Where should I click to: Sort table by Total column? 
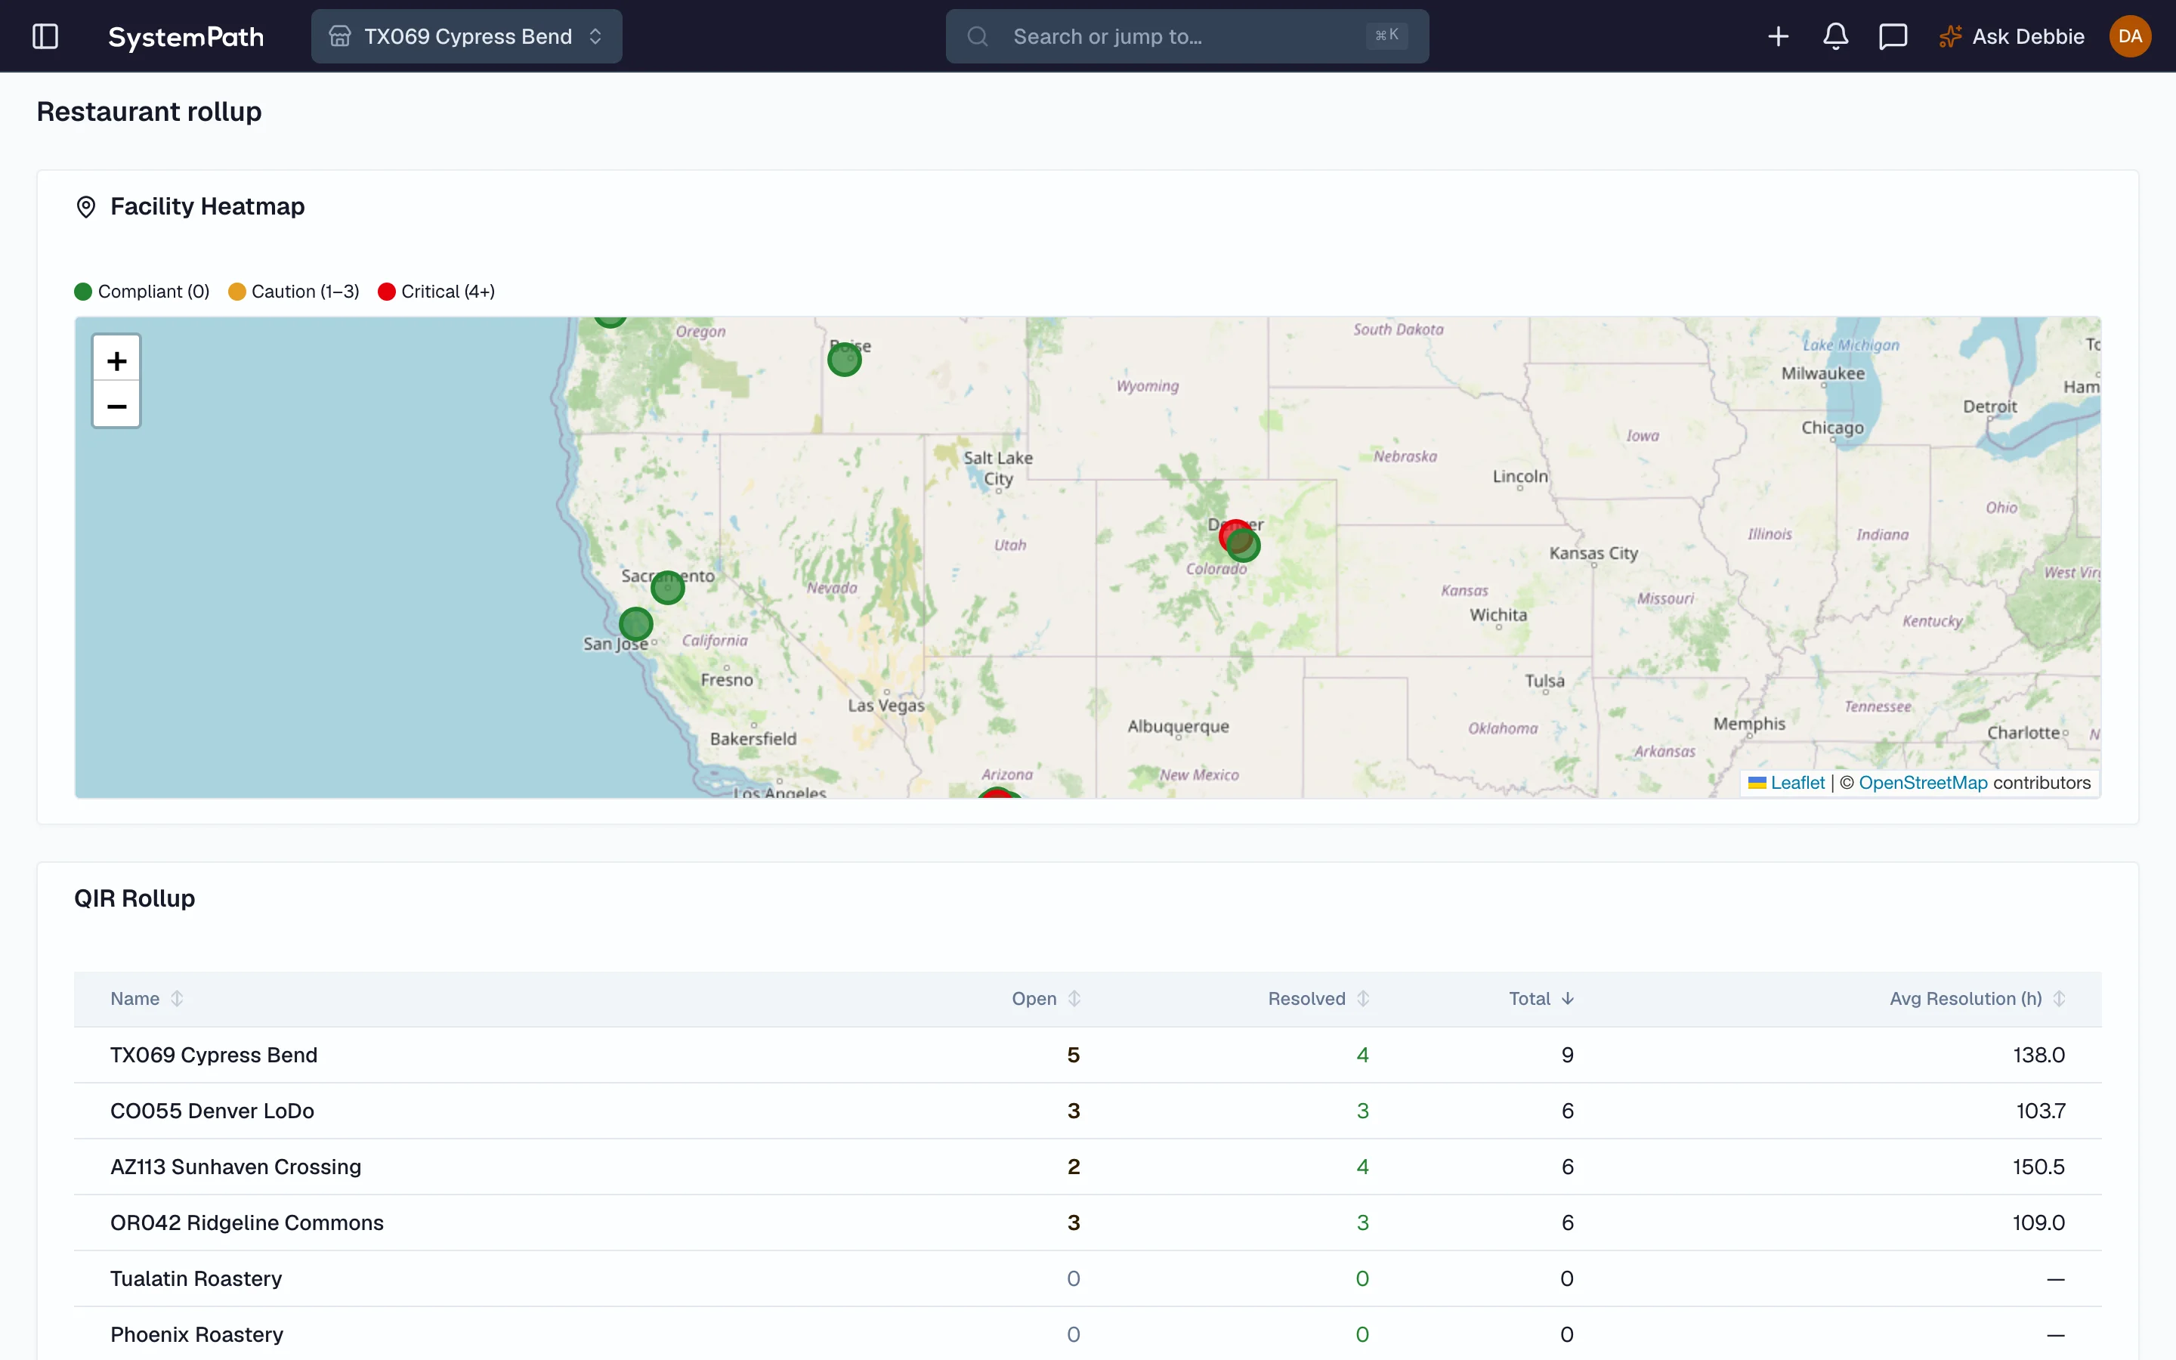[1541, 998]
